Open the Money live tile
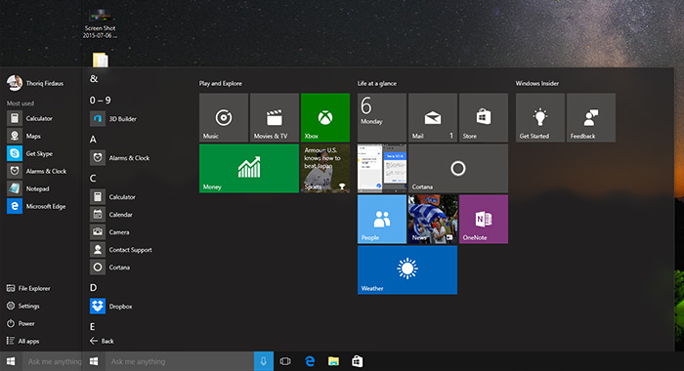Viewport: 684px width, 371px height. 249,168
